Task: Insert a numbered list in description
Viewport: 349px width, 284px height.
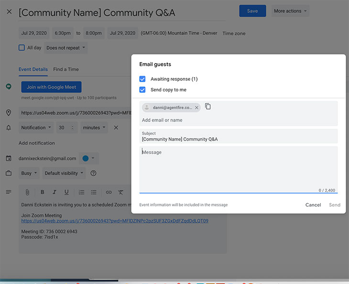Action: point(82,192)
